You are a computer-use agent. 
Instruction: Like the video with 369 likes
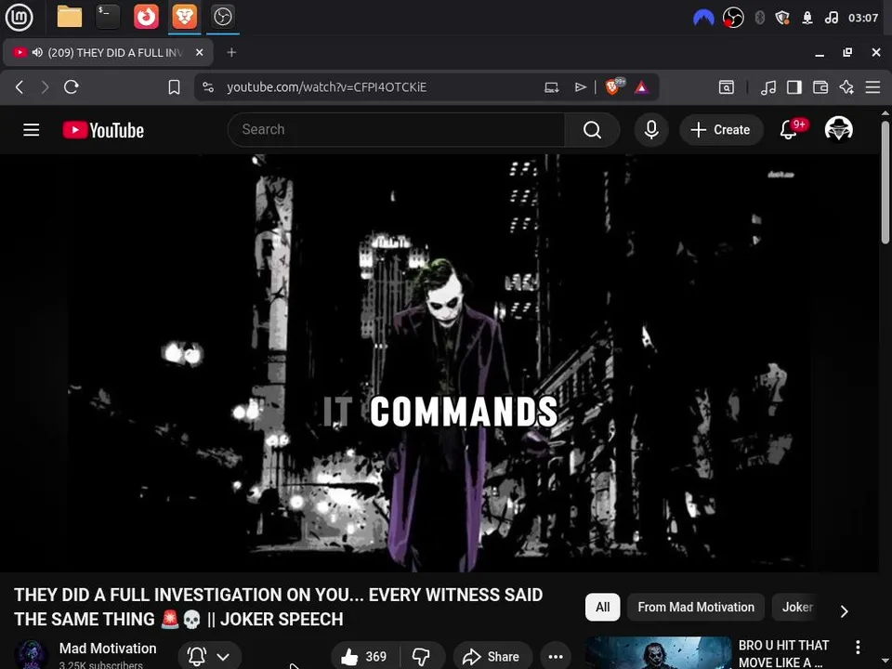[x=364, y=656]
